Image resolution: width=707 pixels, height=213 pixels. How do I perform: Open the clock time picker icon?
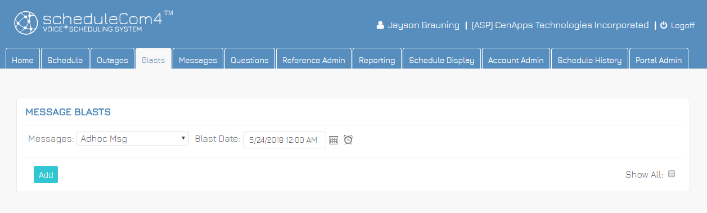tap(348, 140)
